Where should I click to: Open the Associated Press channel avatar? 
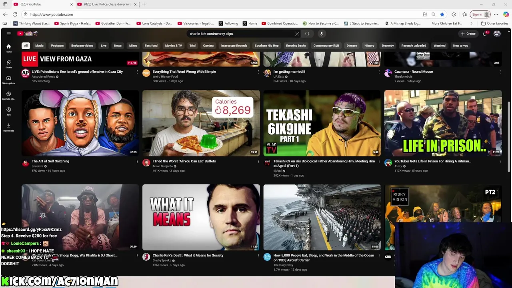click(x=26, y=73)
